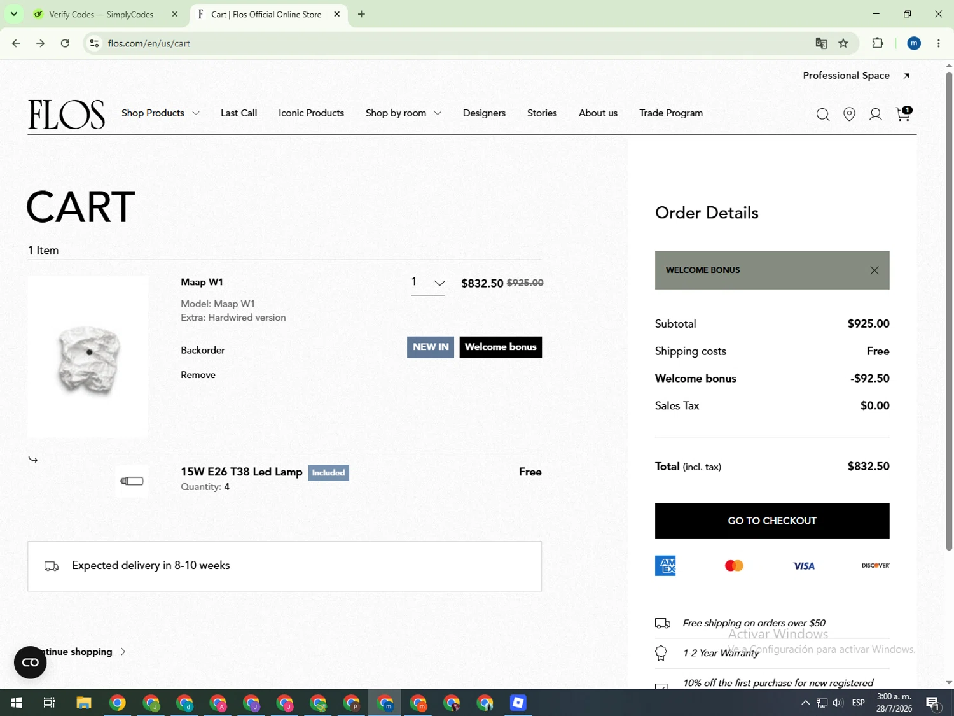Screen dimensions: 954x716
Task: Switch to the Verify Codes SimplyCodes tab
Action: pyautogui.click(x=102, y=14)
